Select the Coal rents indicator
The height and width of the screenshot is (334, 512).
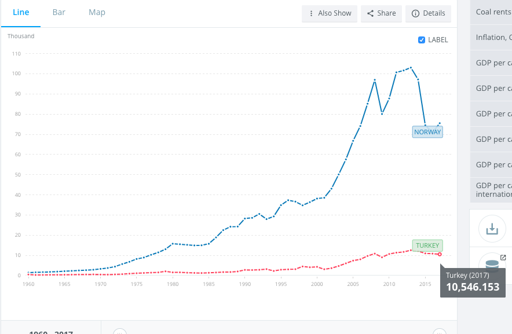coord(493,12)
